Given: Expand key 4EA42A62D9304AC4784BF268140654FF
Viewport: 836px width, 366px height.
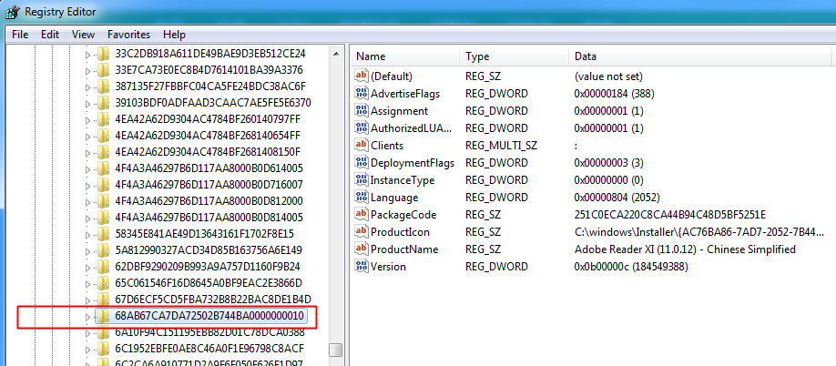Looking at the screenshot, I should [x=88, y=136].
